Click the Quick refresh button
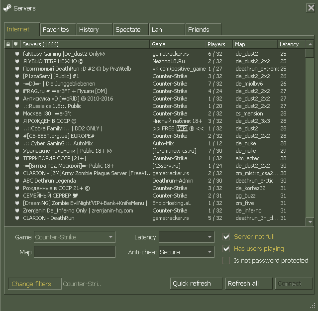This screenshot has width=318, height=311. click(x=196, y=284)
